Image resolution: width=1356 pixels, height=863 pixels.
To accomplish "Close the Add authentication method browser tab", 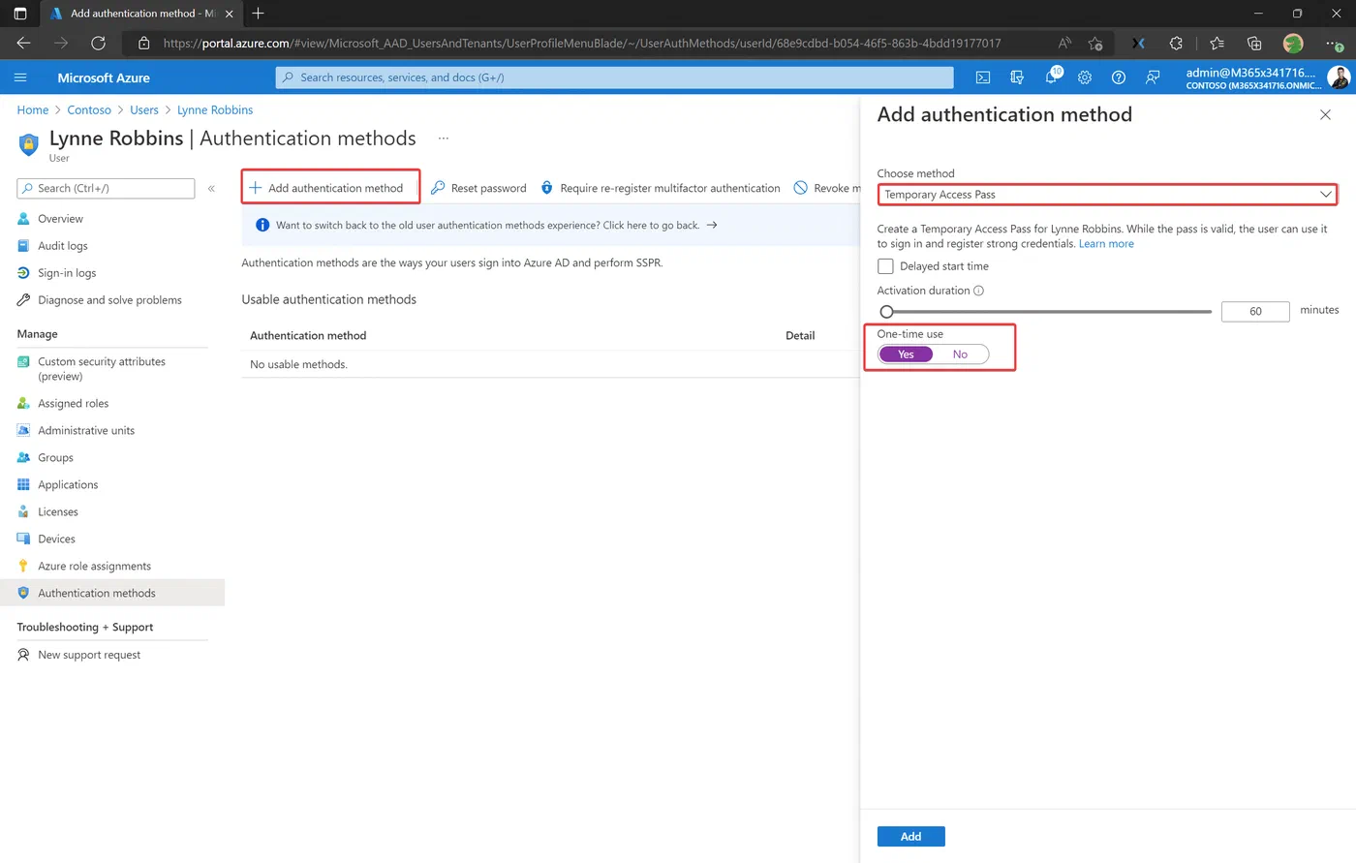I will click(x=230, y=14).
